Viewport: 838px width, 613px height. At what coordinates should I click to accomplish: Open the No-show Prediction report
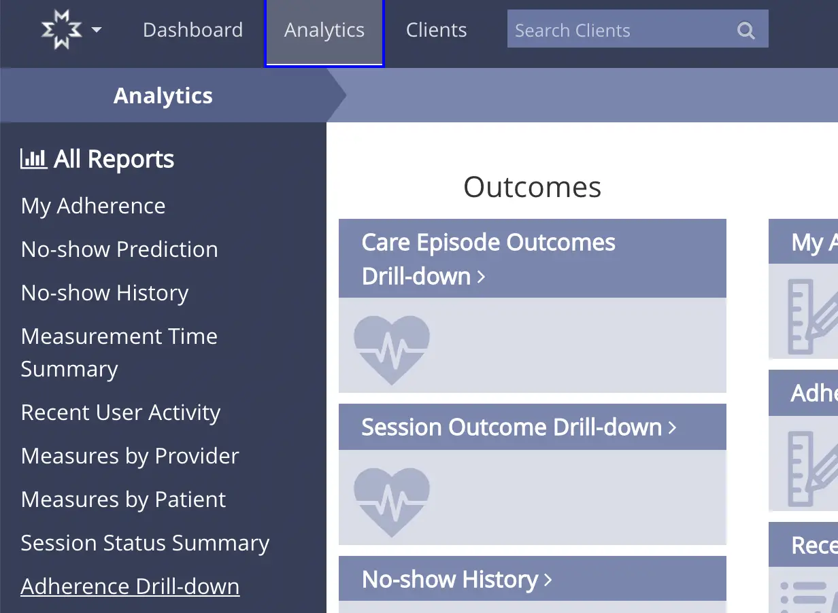coord(119,249)
